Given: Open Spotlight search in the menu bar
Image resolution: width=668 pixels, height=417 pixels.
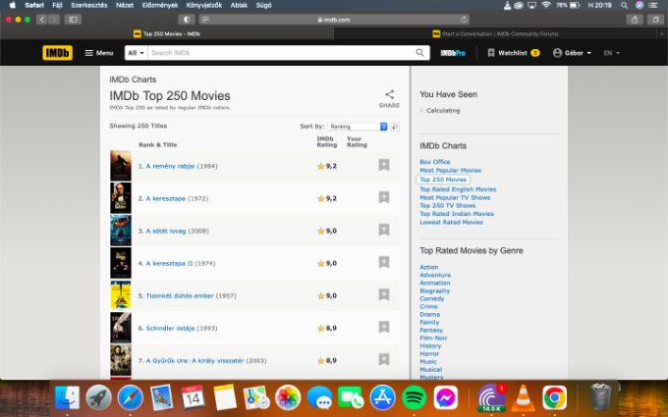Looking at the screenshot, I should point(624,5).
